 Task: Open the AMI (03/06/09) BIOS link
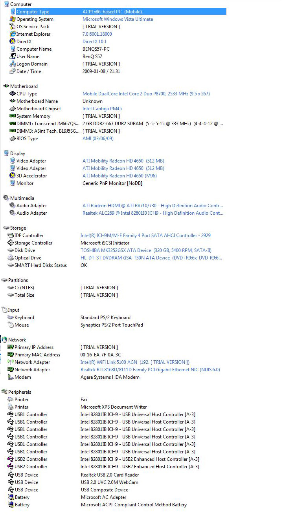pyautogui.click(x=98, y=139)
